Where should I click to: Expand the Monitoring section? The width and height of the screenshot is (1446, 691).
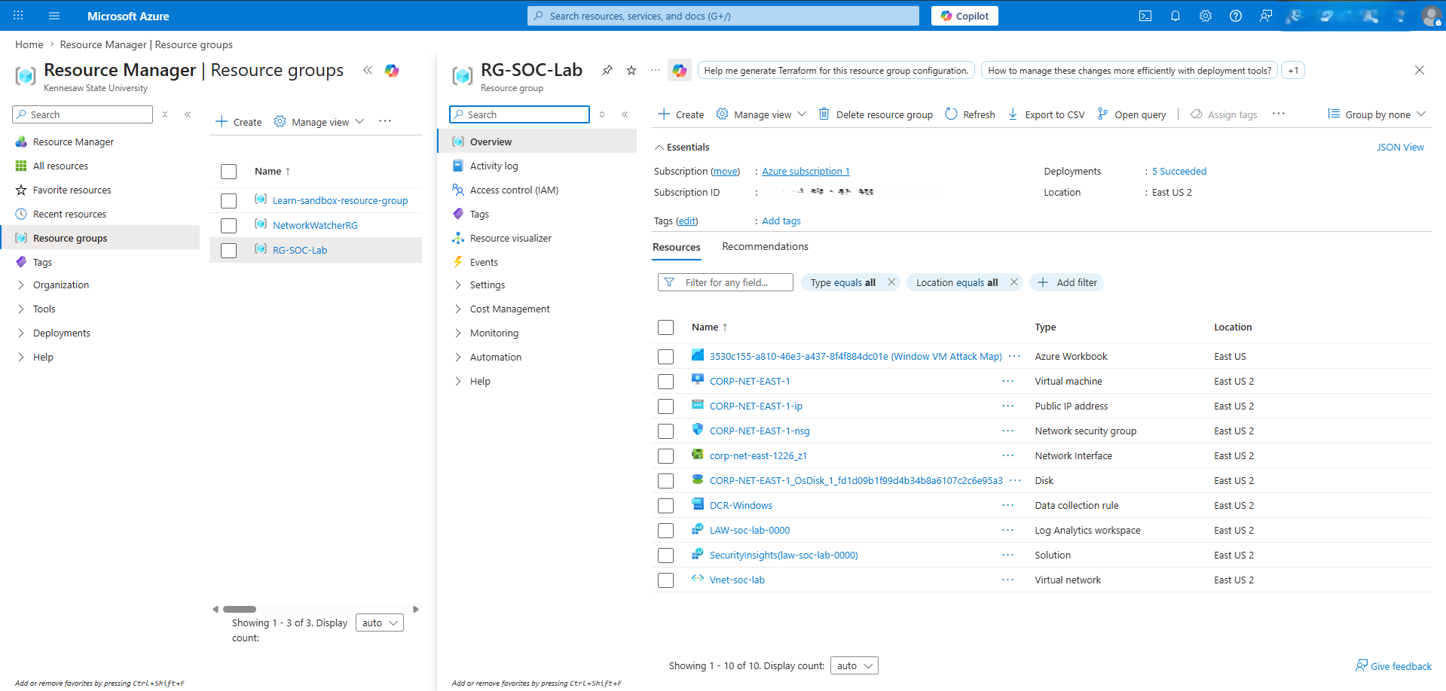458,333
